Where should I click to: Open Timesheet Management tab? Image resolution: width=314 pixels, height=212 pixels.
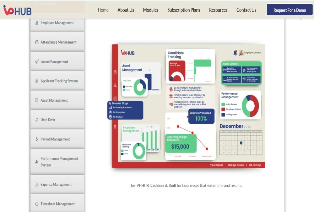[57, 203]
